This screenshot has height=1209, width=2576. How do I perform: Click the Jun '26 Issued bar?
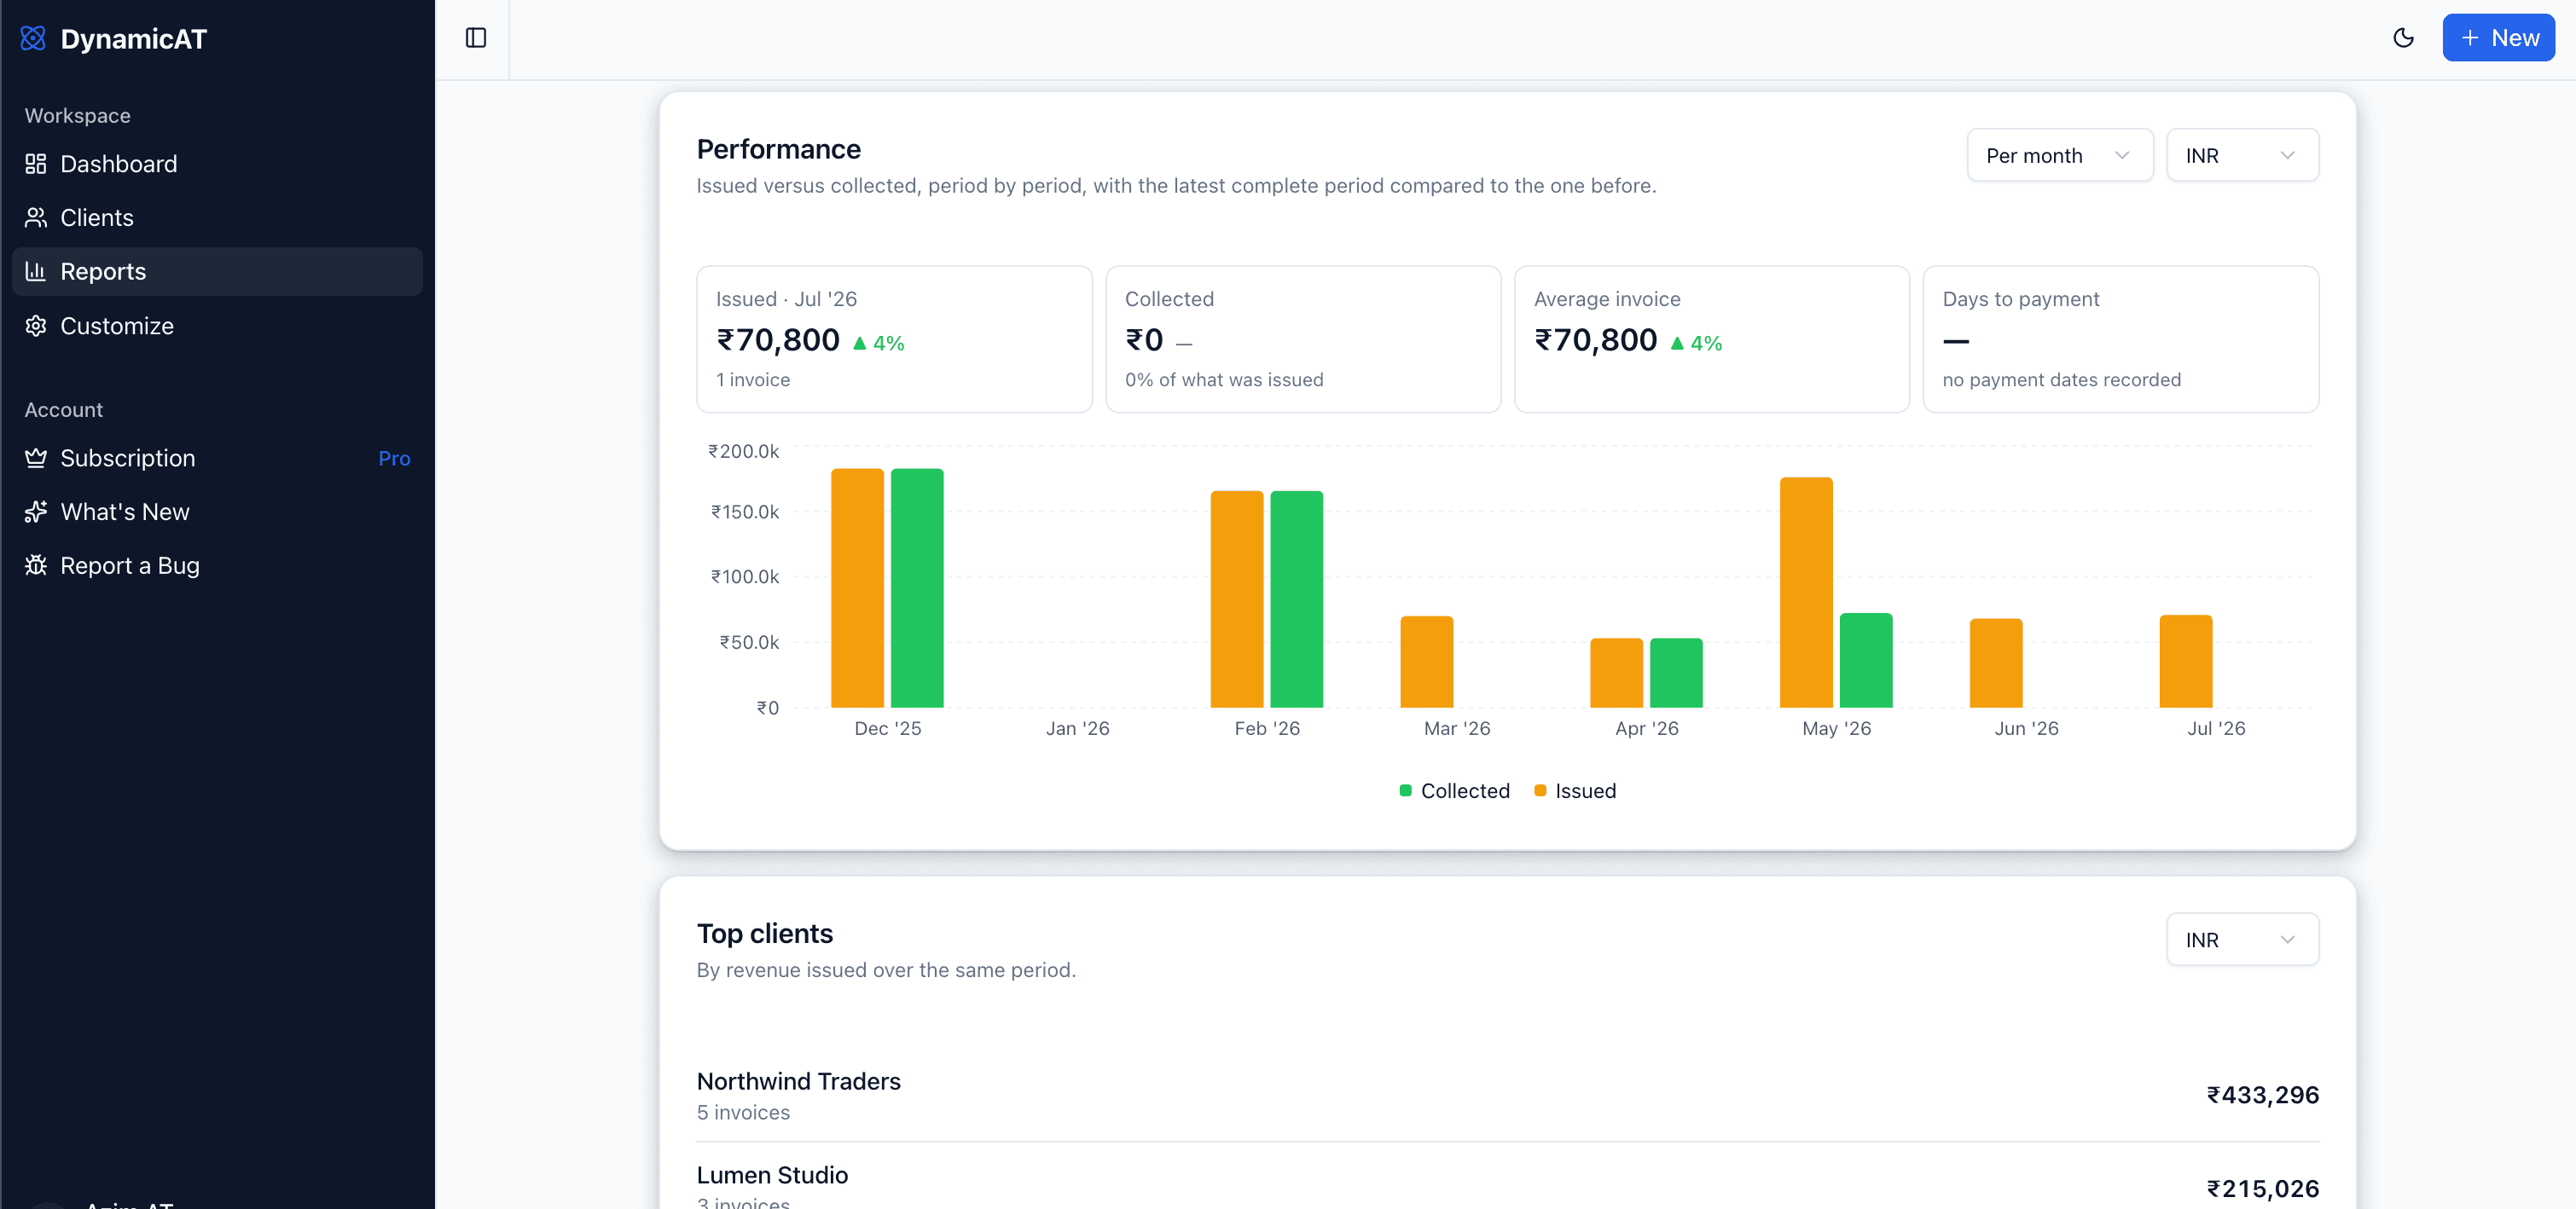pos(1996,663)
